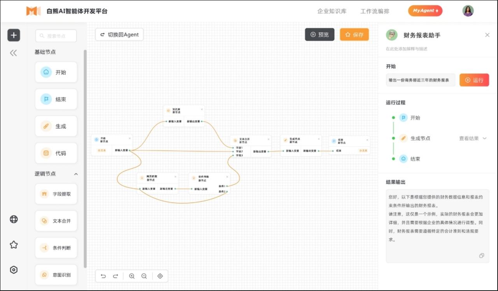Viewport: 498px width, 291px height.
Task: Click the MyAgent button
Action: (425, 11)
